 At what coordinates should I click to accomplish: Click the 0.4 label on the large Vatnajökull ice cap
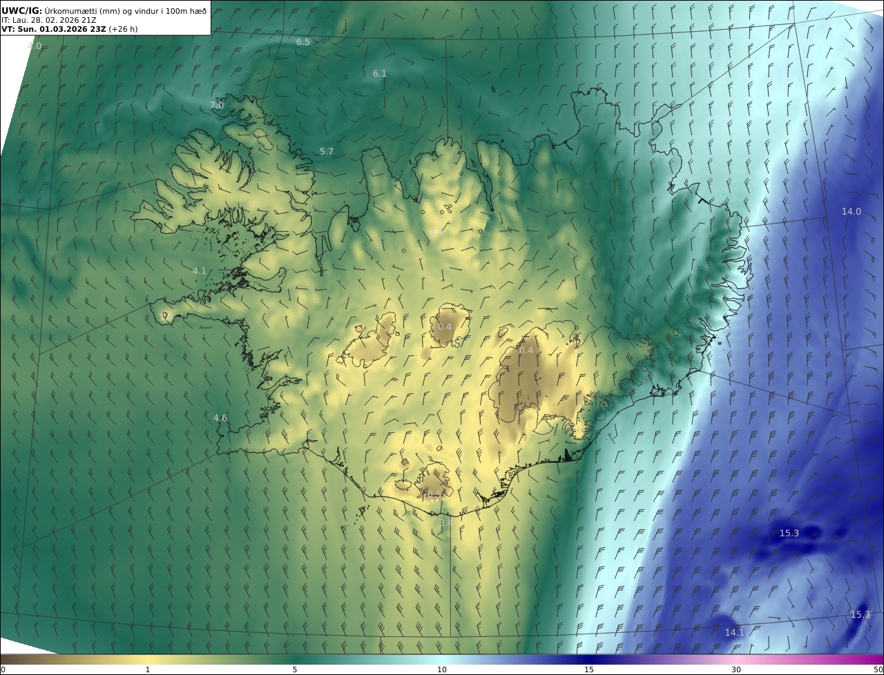(526, 350)
